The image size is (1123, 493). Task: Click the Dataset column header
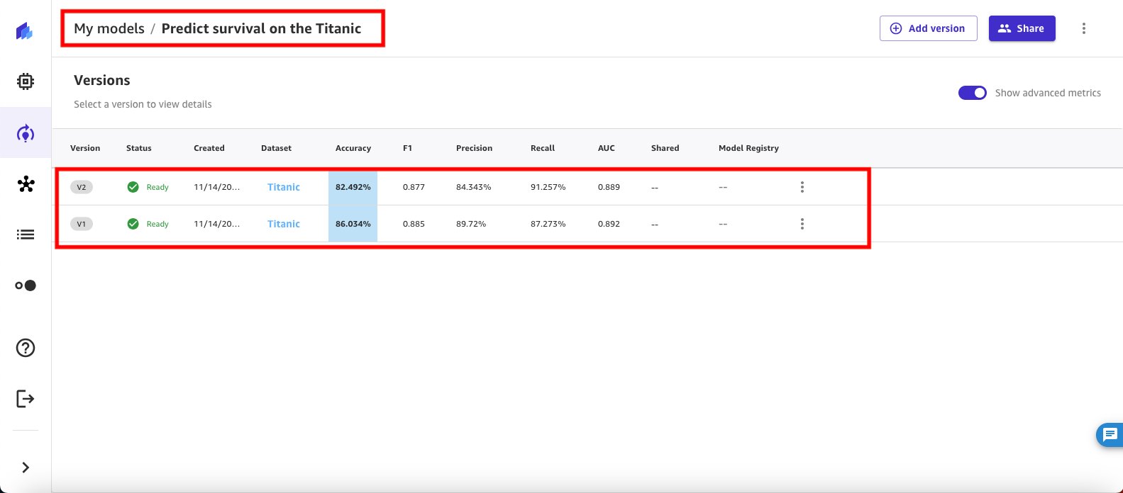276,148
